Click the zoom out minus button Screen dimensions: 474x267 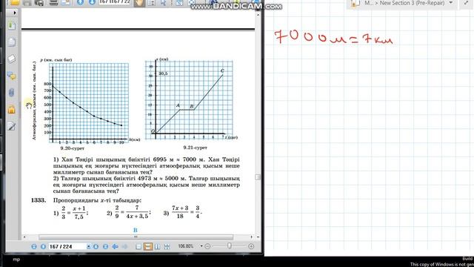[207, 246]
